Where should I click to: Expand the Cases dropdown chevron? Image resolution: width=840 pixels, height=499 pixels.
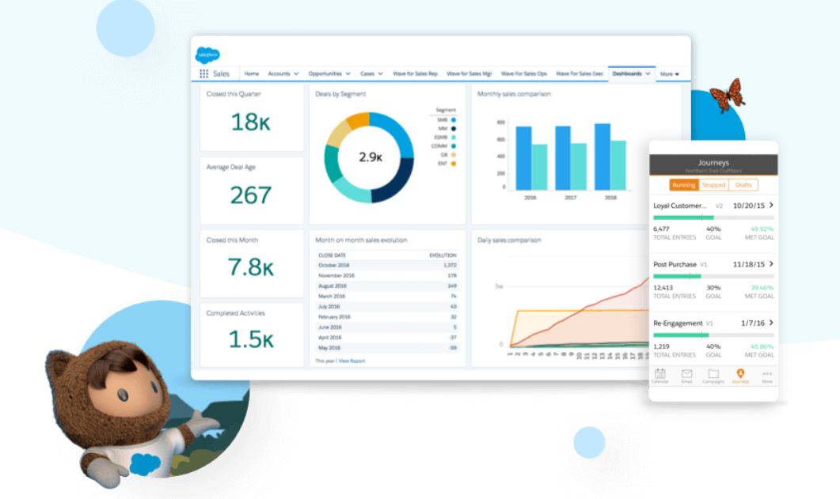(x=380, y=74)
